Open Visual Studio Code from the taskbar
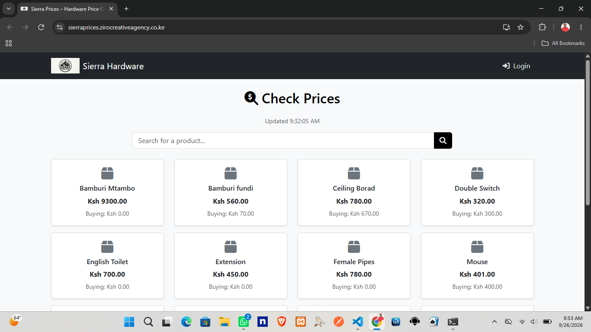This screenshot has height=332, width=591. tap(357, 322)
